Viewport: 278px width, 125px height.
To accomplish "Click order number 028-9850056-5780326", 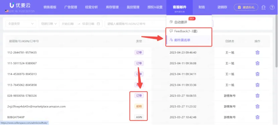I will pyautogui.click(x=22, y=96).
